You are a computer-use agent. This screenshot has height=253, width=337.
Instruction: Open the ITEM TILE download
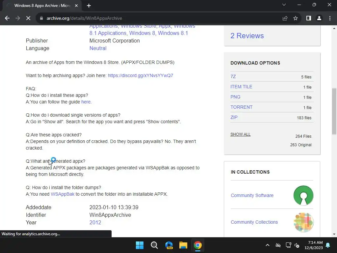pyautogui.click(x=241, y=87)
